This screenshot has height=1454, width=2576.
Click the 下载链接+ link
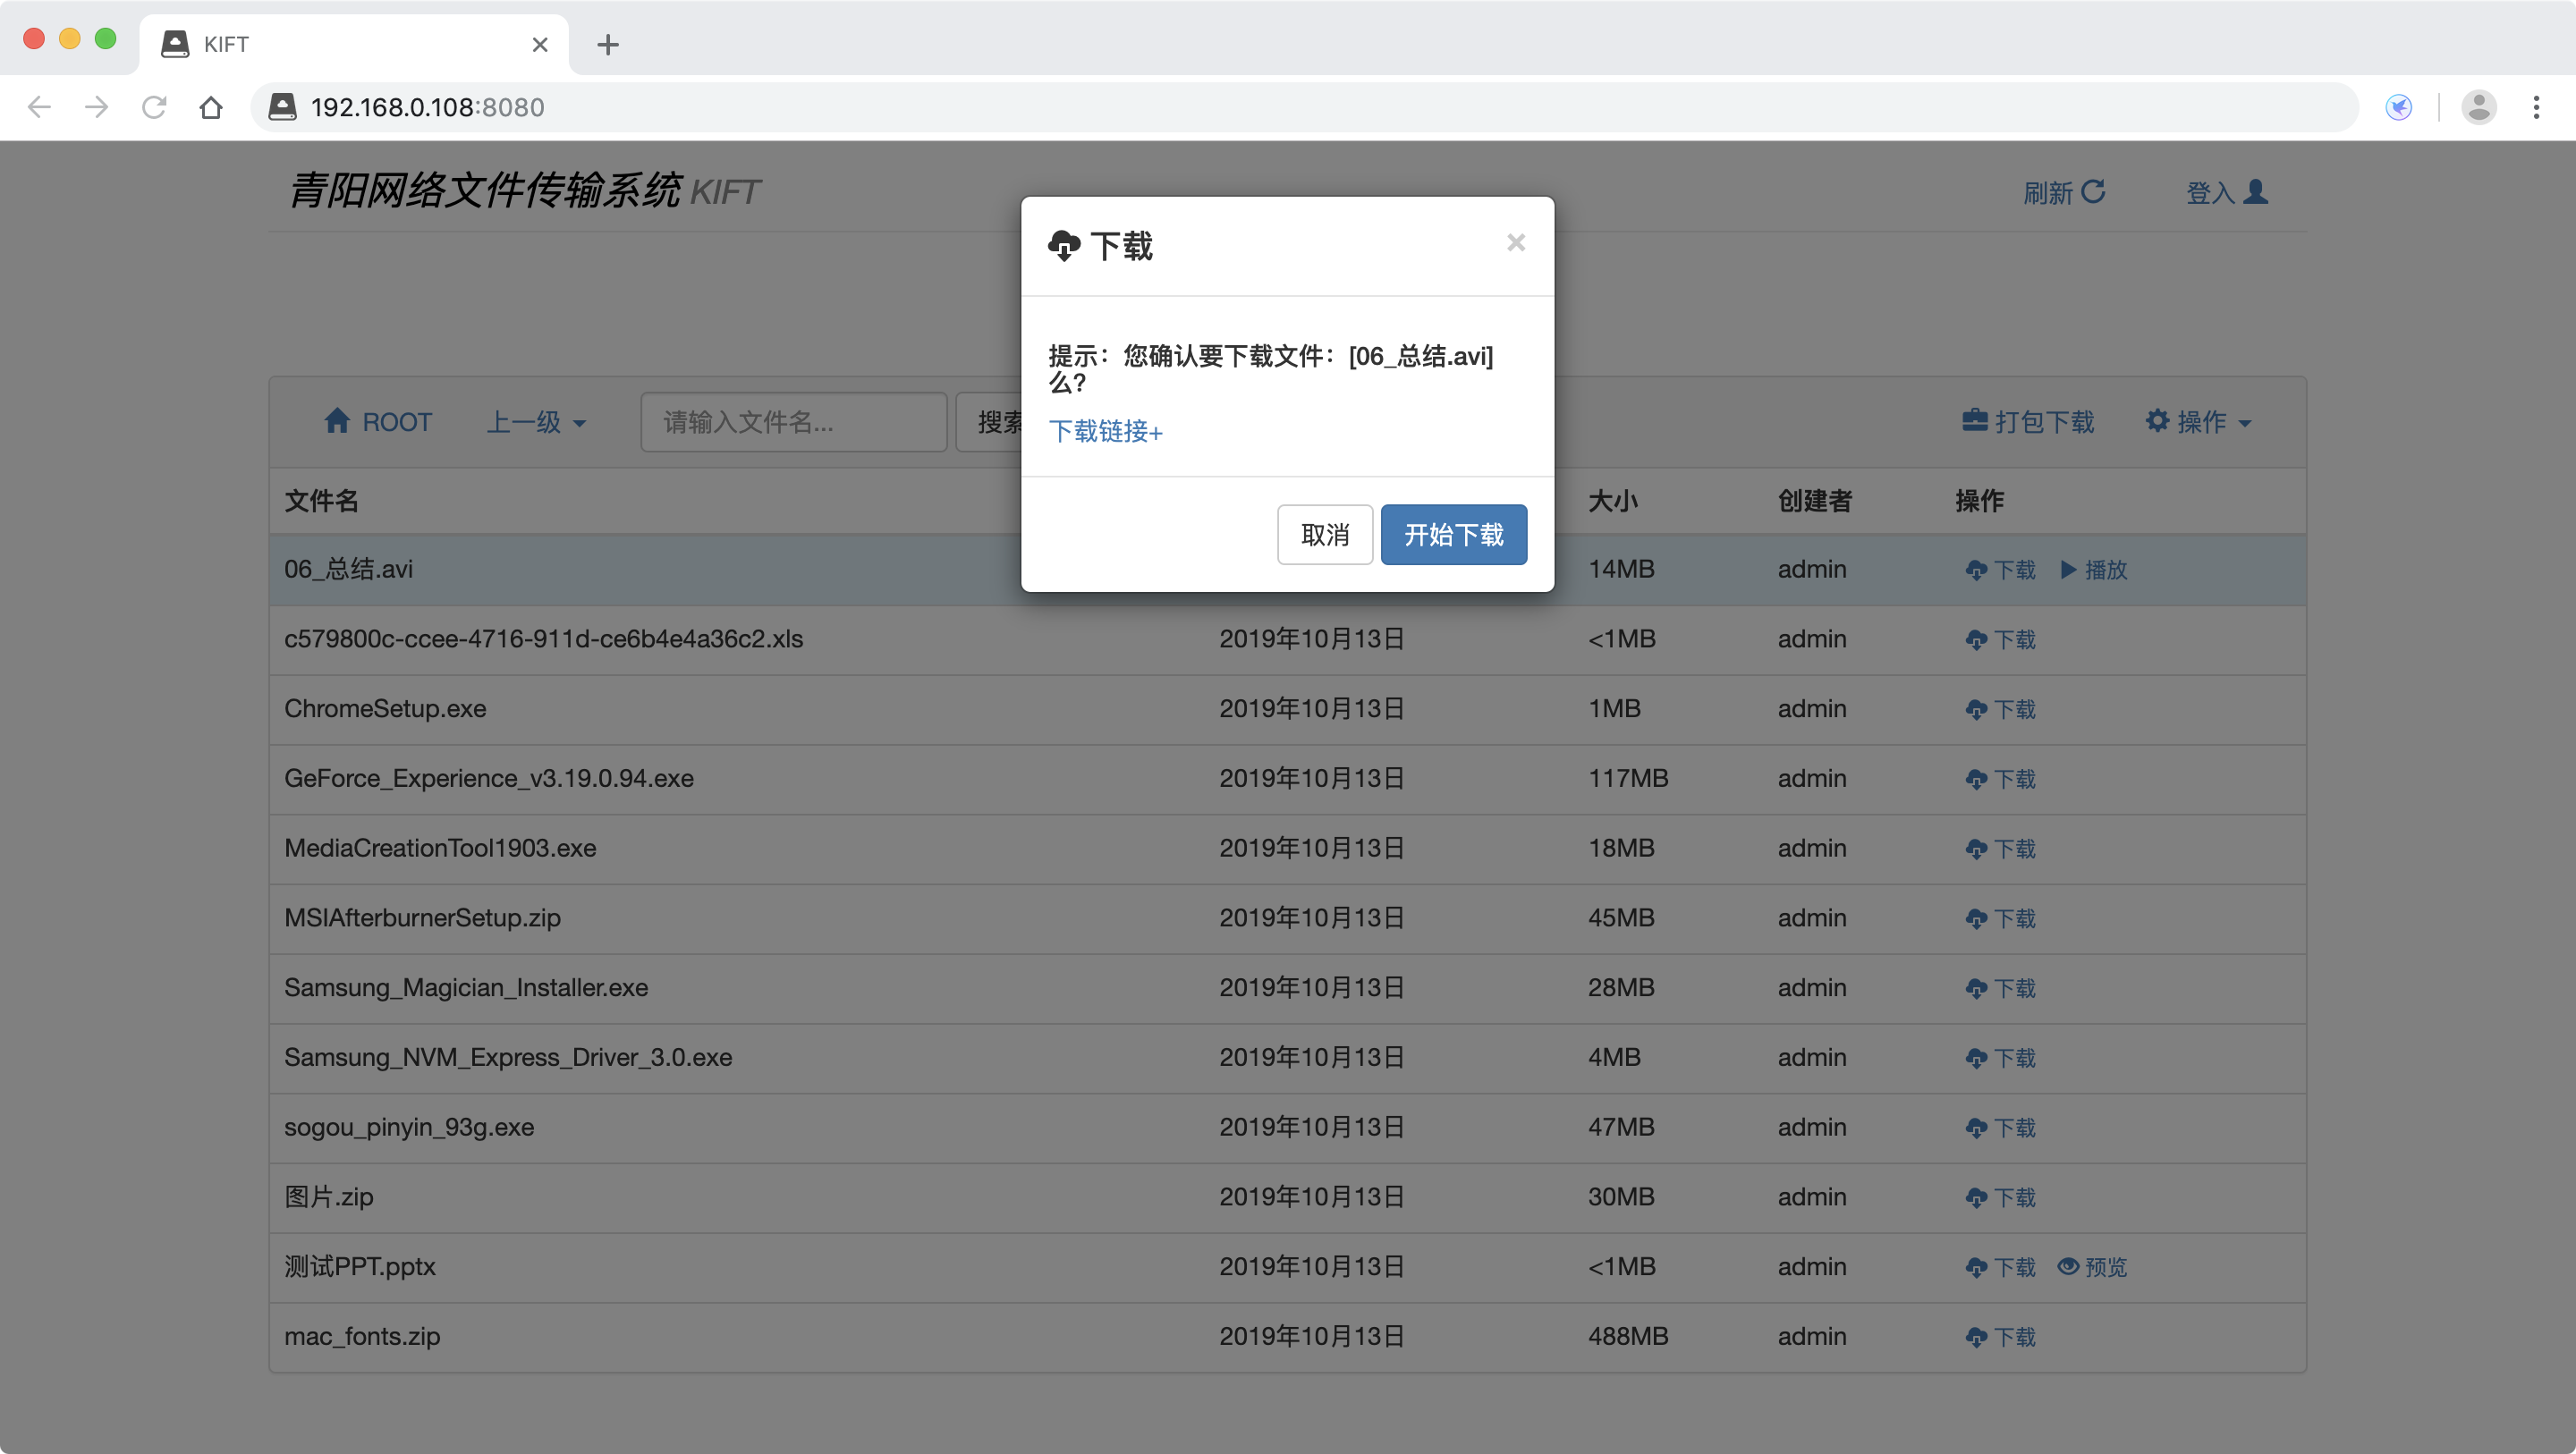point(1105,432)
